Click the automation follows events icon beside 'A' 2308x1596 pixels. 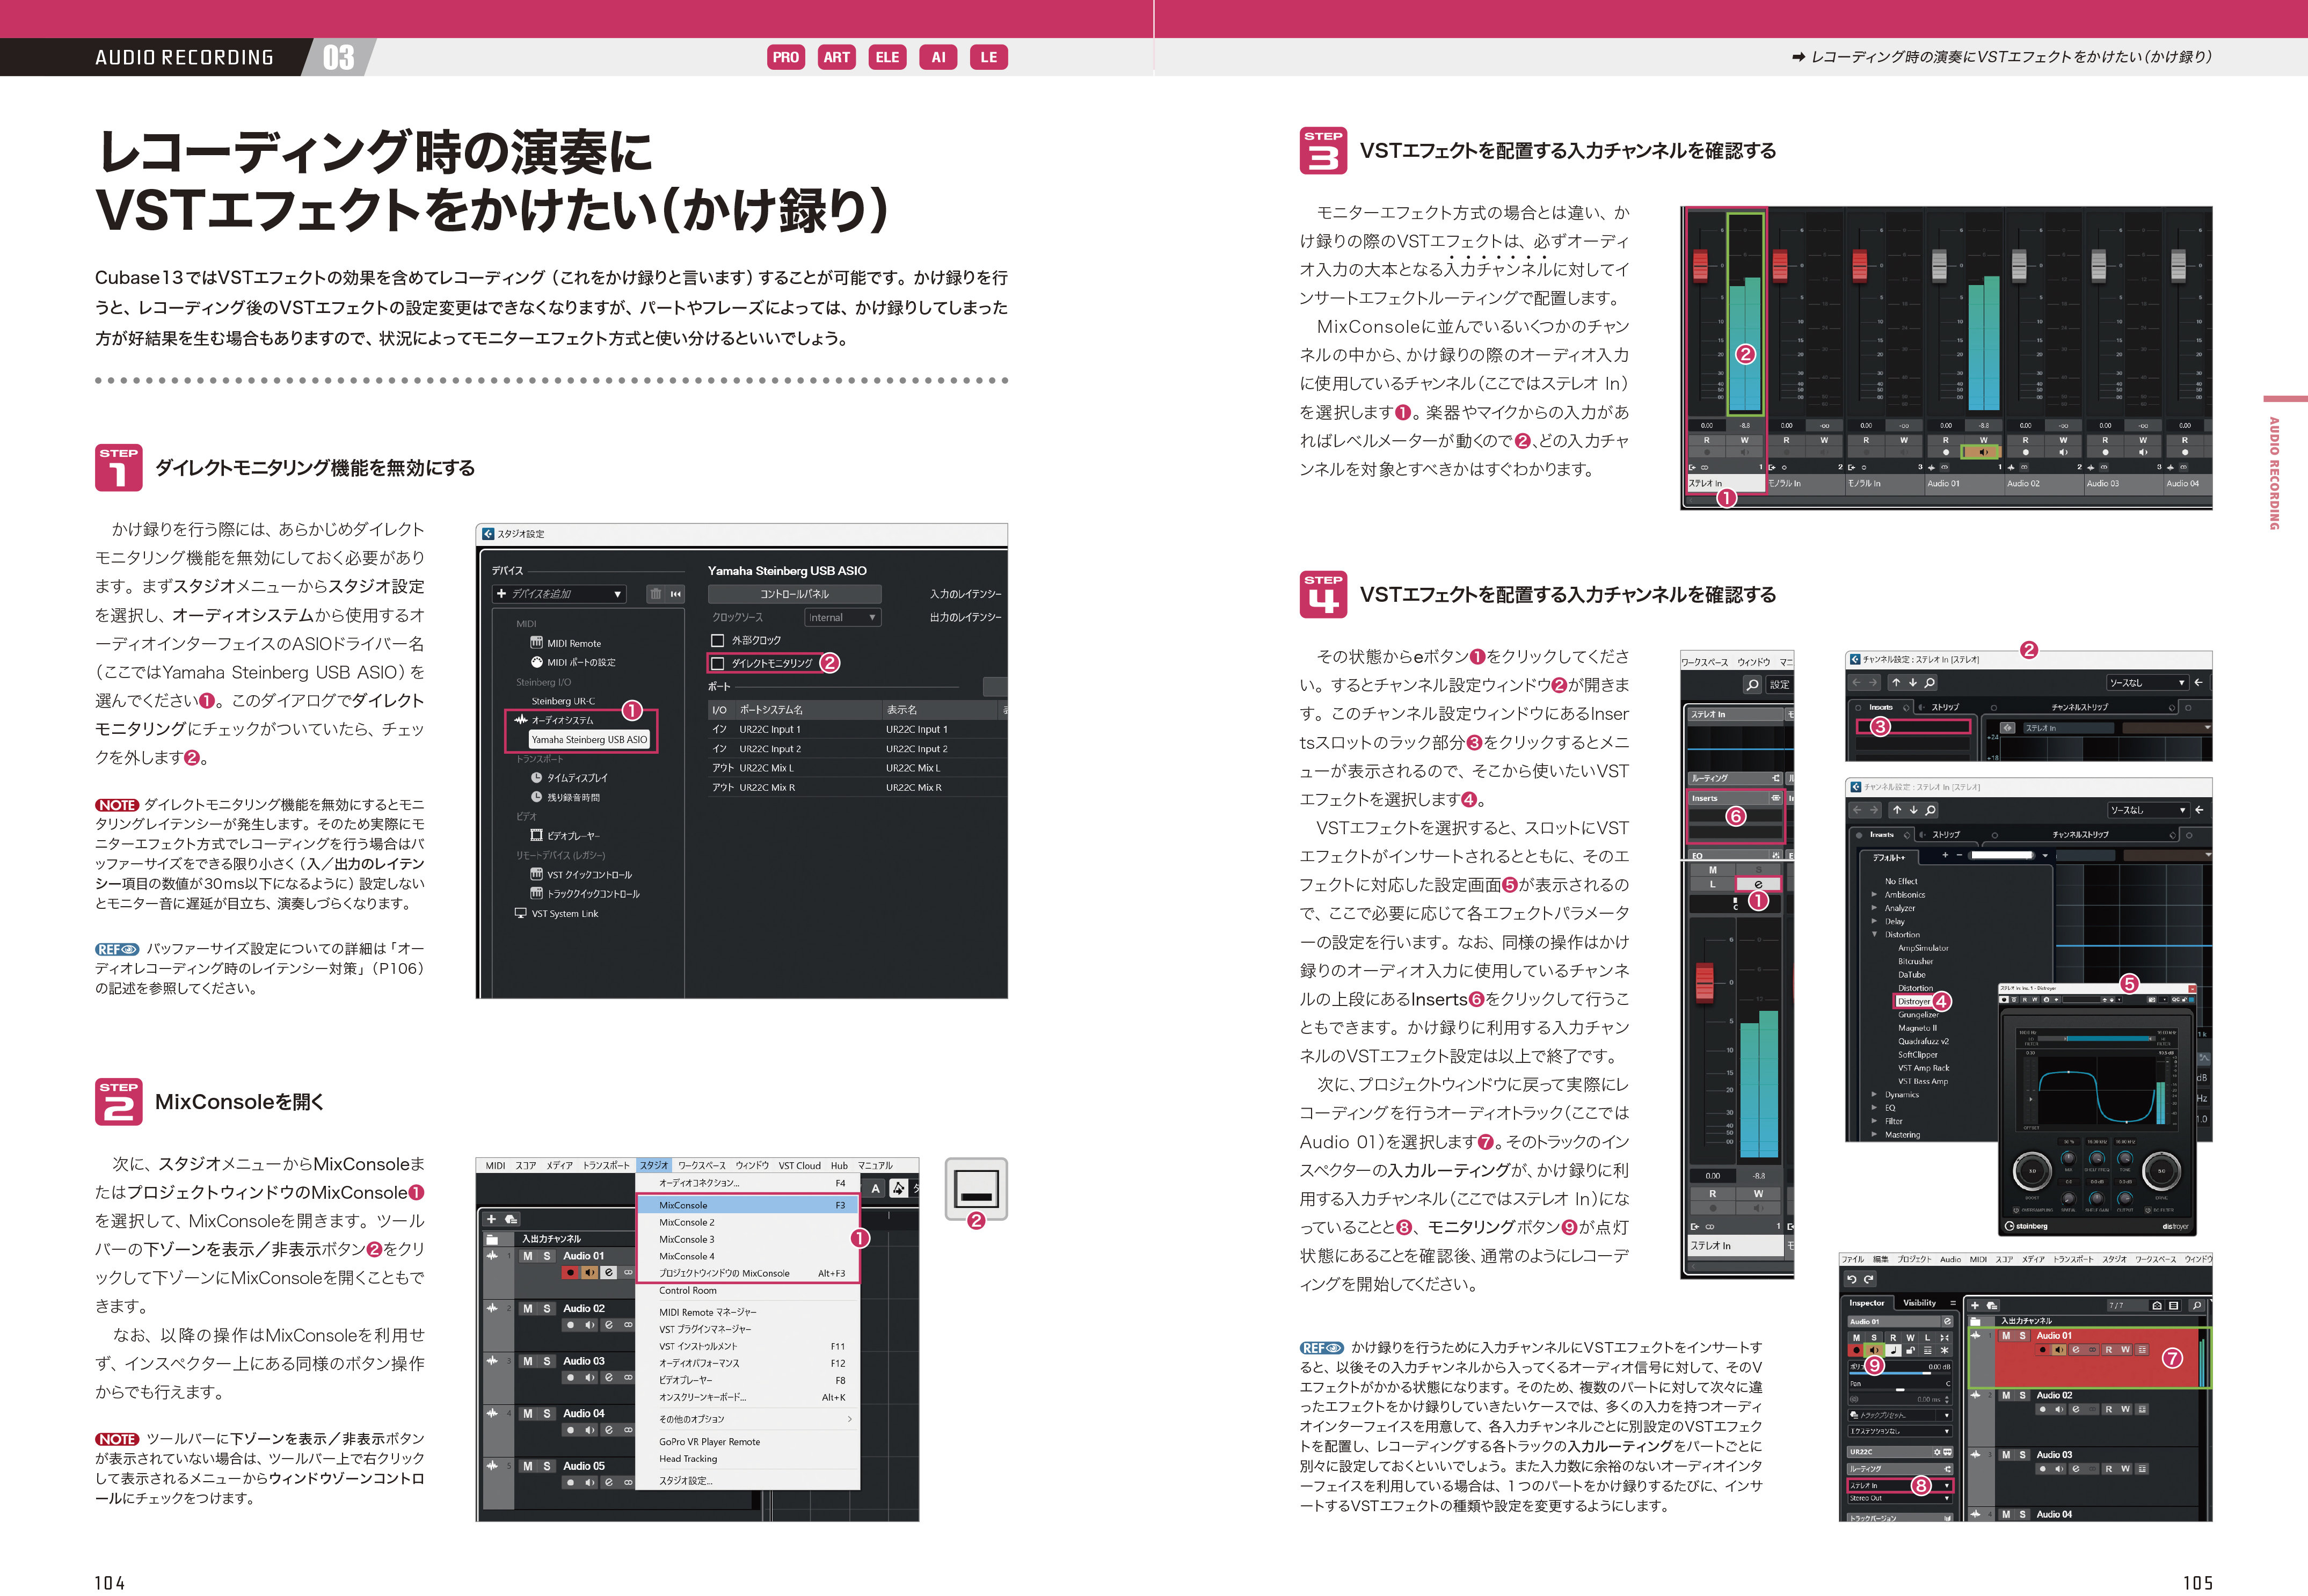point(899,1188)
